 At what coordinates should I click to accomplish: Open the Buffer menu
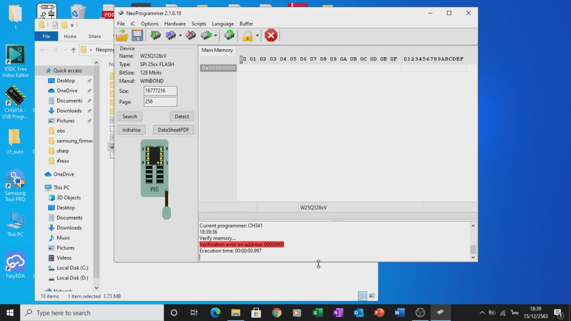tap(246, 24)
